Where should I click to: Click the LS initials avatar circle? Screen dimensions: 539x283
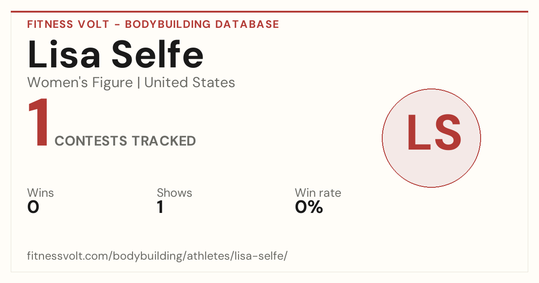(431, 138)
